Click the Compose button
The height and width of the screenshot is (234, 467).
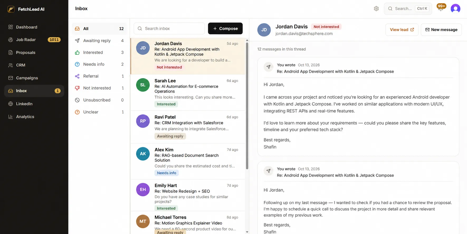point(225,28)
